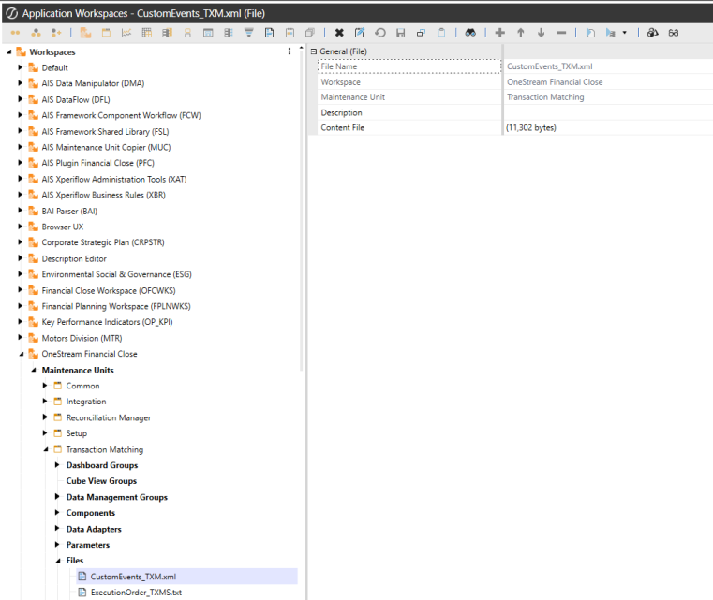The height and width of the screenshot is (600, 713).
Task: Collapse the Maintenance Units node
Action: pyautogui.click(x=33, y=370)
